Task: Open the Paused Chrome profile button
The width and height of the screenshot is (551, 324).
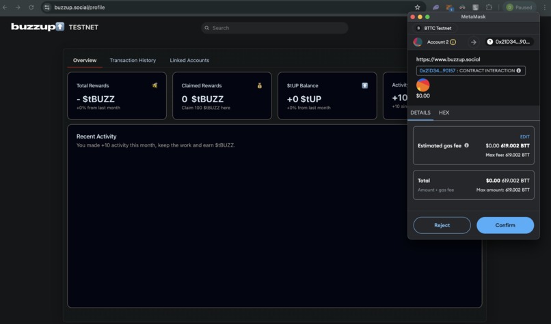Action: click(x=520, y=8)
